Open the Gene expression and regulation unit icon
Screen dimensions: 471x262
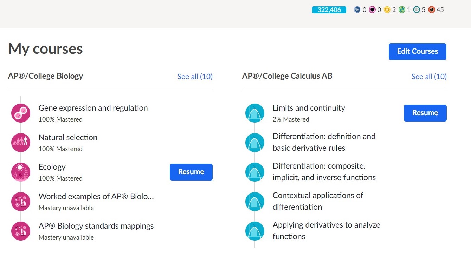tap(20, 113)
